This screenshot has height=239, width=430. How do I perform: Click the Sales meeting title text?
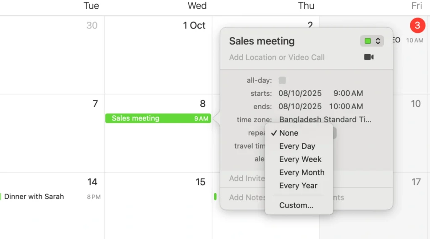pyautogui.click(x=262, y=41)
